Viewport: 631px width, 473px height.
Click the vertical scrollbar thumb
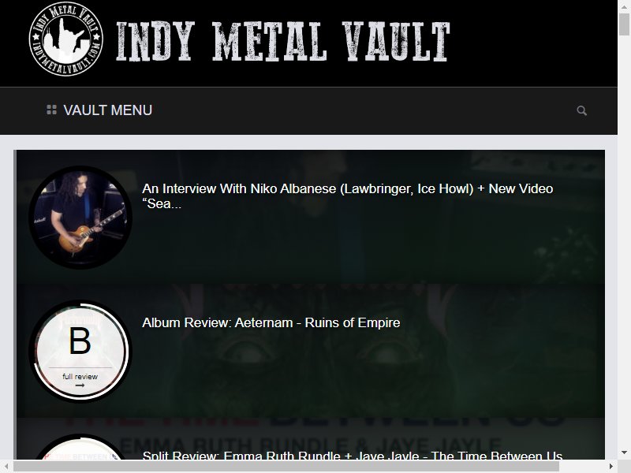[624, 24]
